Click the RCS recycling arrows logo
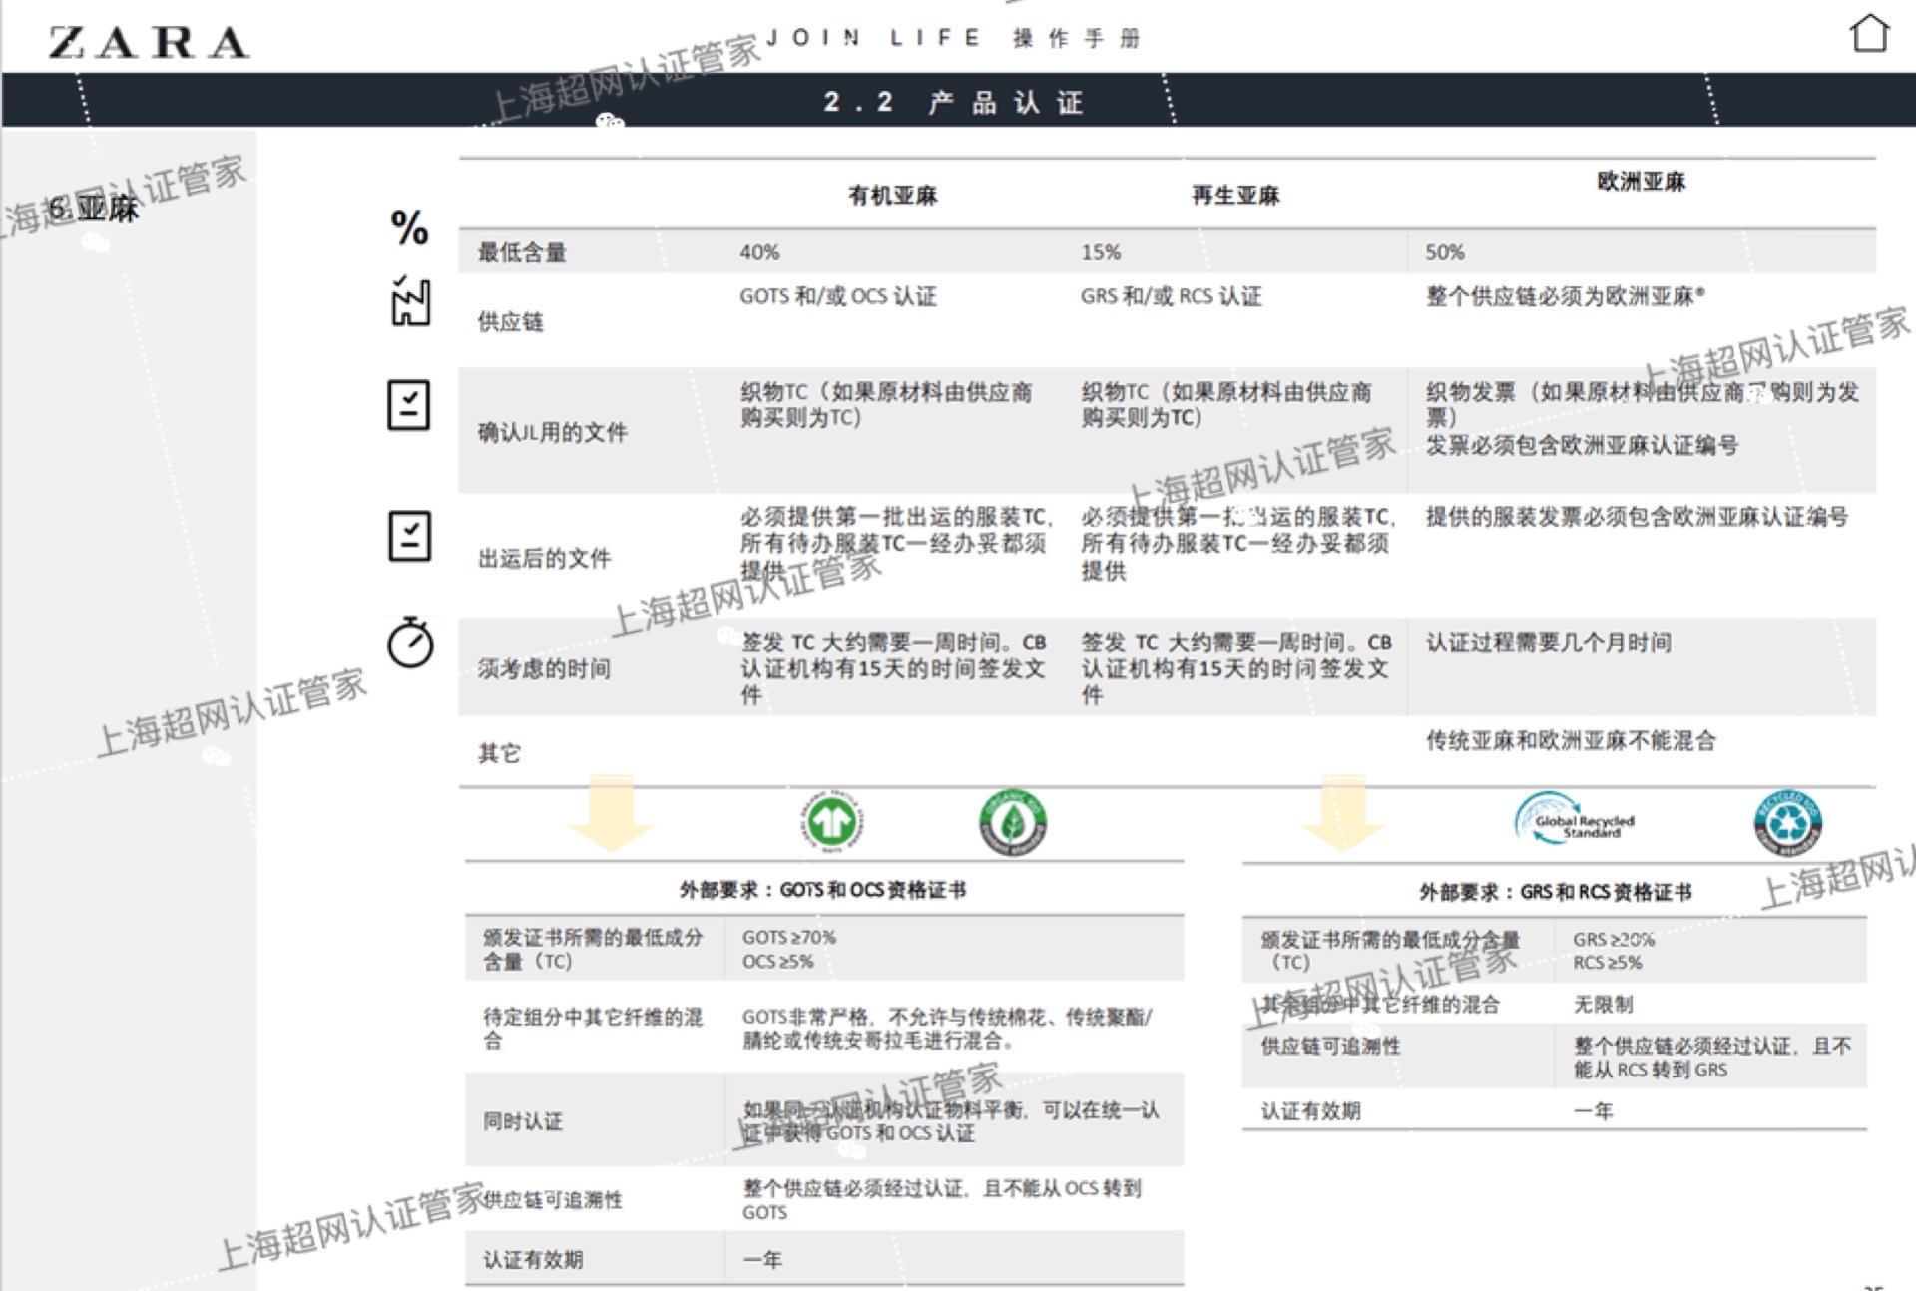1916x1291 pixels. pos(1788,823)
